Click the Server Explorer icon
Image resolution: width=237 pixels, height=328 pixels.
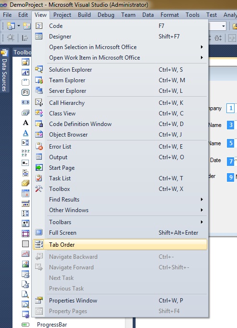39,91
